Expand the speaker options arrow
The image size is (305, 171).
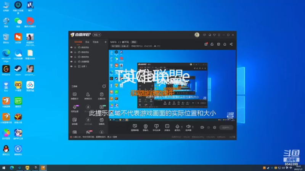click(193, 127)
